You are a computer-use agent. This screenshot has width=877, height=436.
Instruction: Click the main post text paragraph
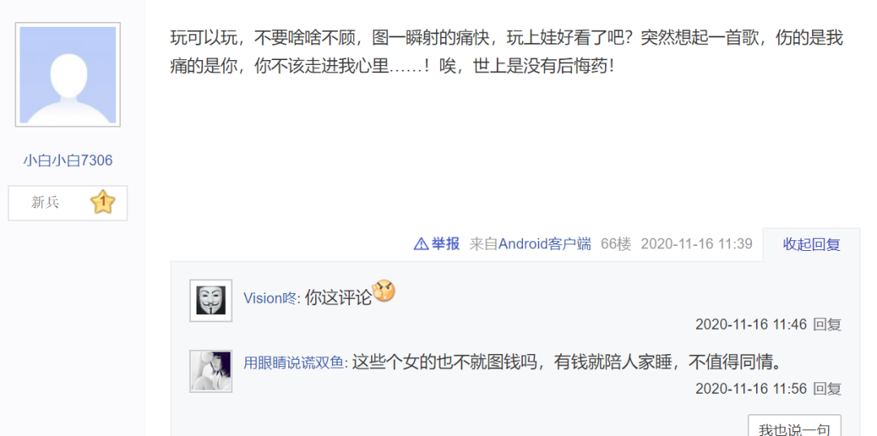(x=506, y=53)
